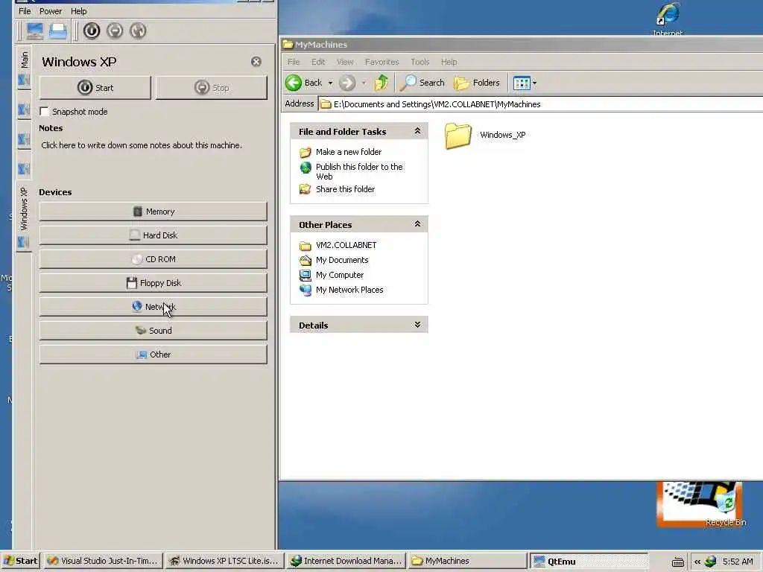Click the Stop machine button
Image resolution: width=763 pixels, height=572 pixels.
(211, 88)
